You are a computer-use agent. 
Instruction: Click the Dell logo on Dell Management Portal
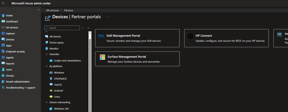coord(101,36)
